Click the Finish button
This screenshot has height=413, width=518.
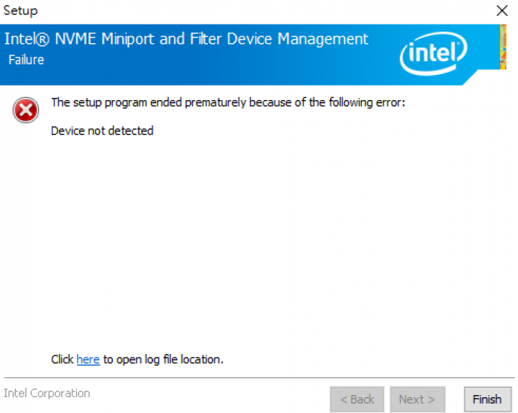[487, 399]
